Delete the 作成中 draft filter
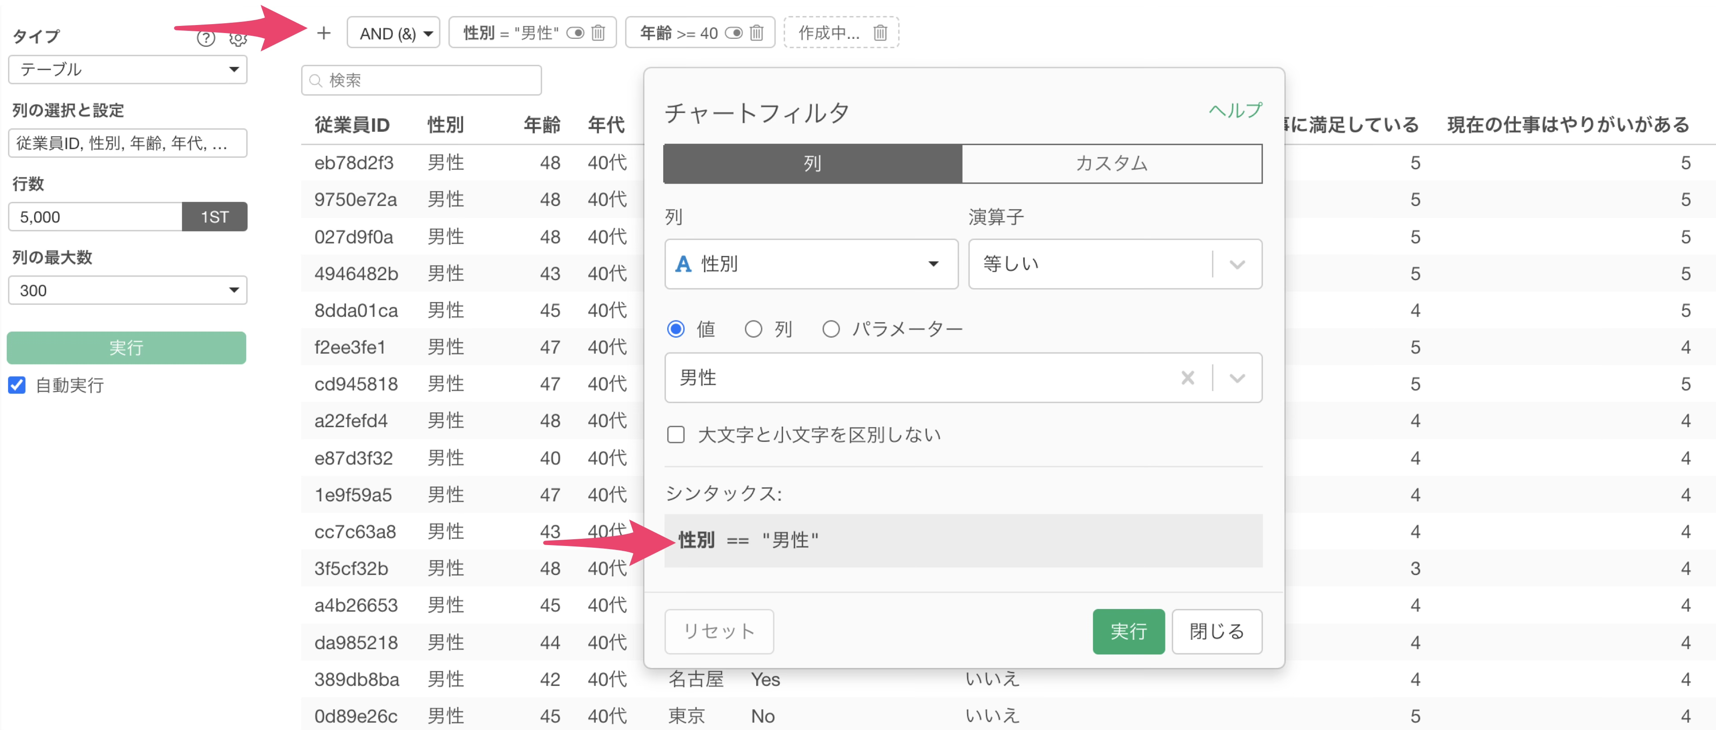 [880, 33]
